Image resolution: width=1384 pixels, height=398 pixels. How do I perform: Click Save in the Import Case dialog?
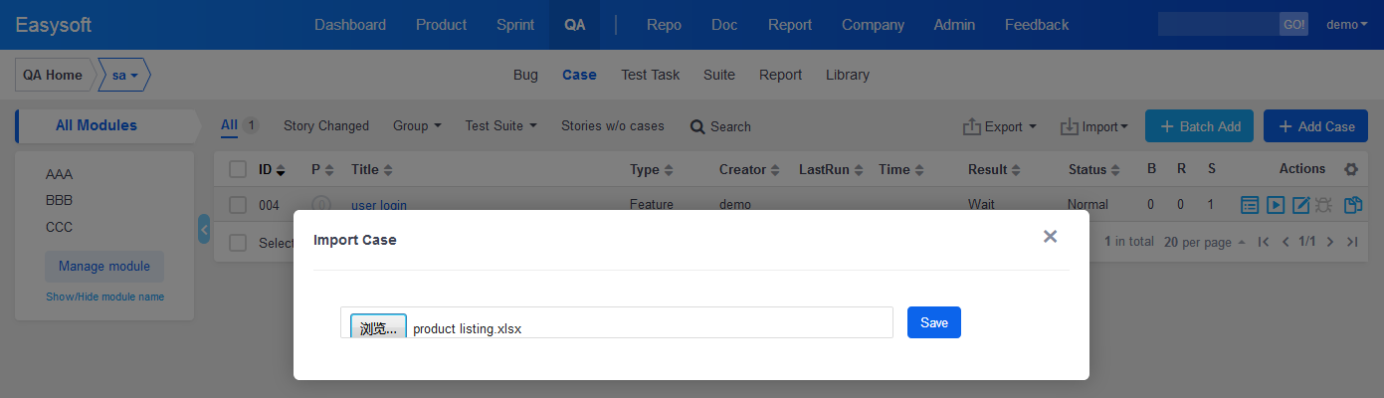click(x=933, y=322)
